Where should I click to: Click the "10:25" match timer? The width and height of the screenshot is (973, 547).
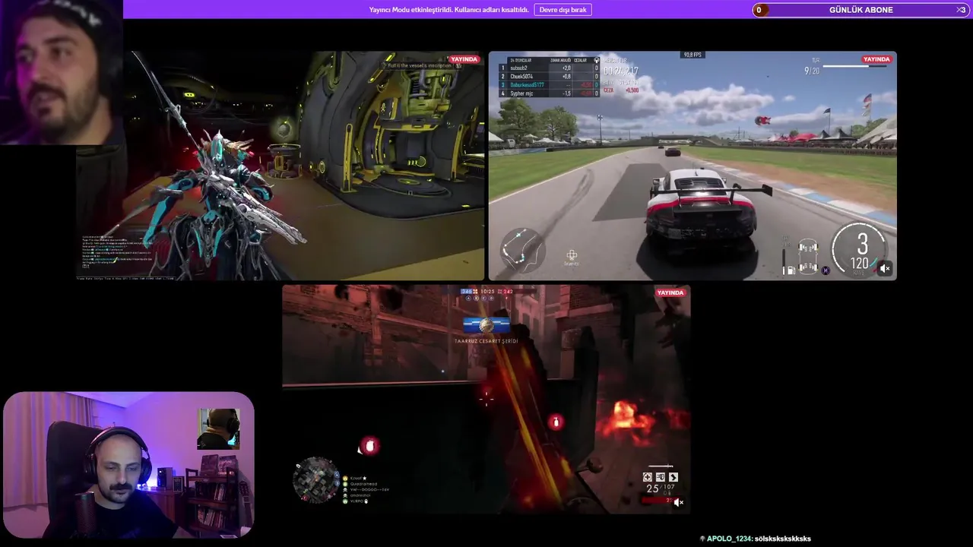pyautogui.click(x=487, y=291)
